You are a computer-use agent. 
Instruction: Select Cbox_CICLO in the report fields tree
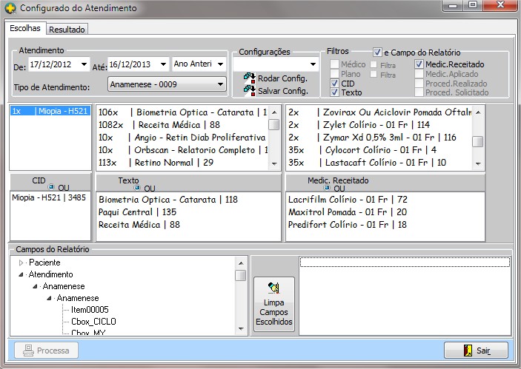coord(93,322)
